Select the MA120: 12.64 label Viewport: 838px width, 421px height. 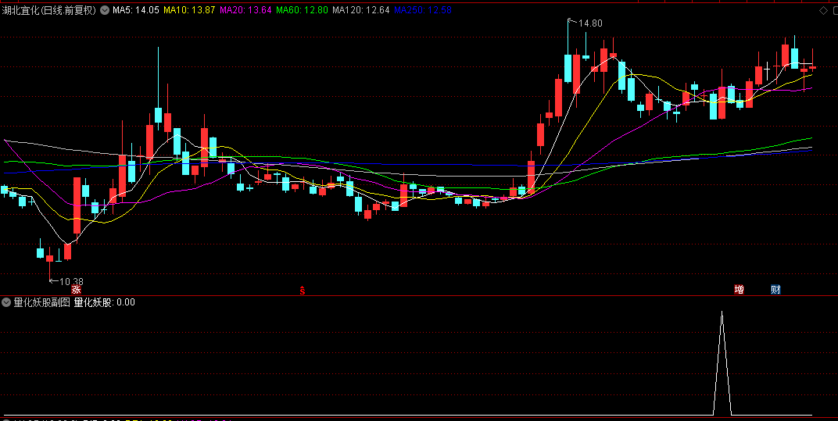point(360,9)
